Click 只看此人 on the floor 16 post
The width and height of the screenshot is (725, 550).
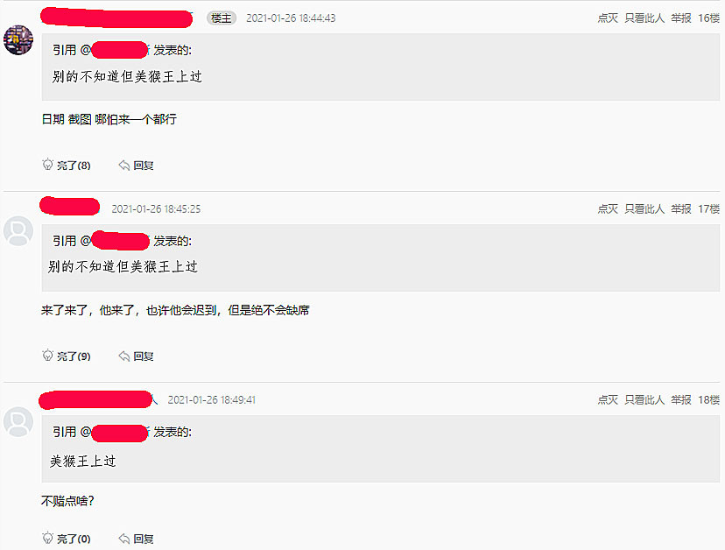tap(644, 18)
